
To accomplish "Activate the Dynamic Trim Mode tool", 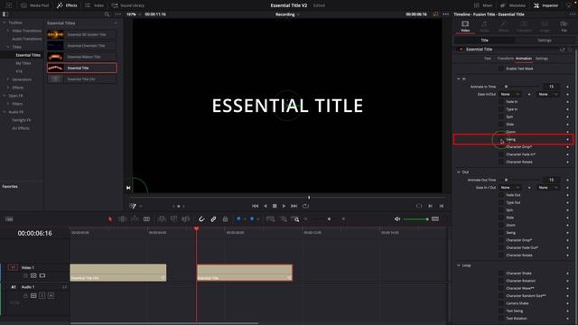I will (x=135, y=218).
